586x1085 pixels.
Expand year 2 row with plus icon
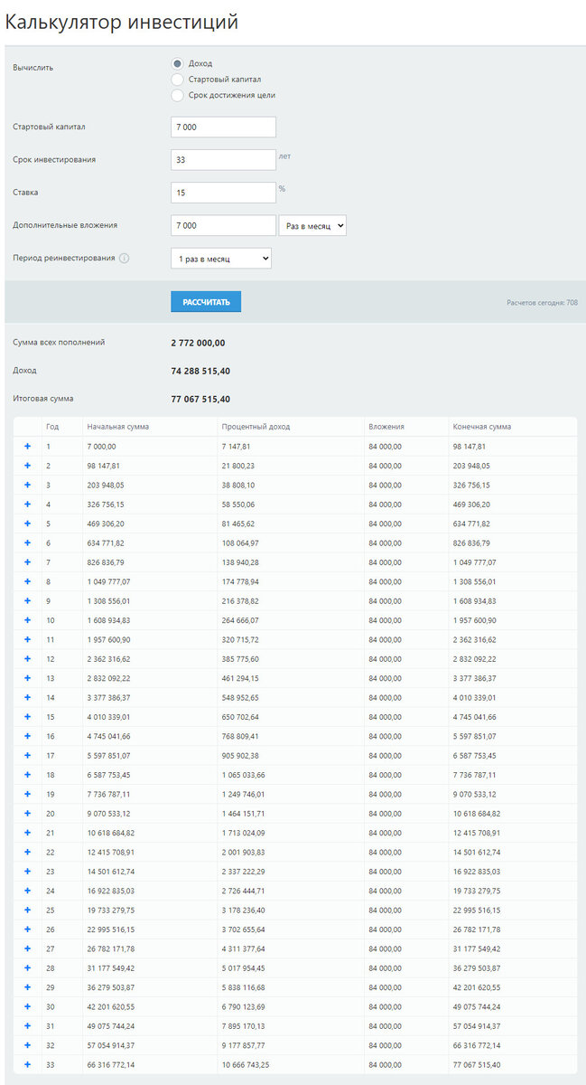27,465
